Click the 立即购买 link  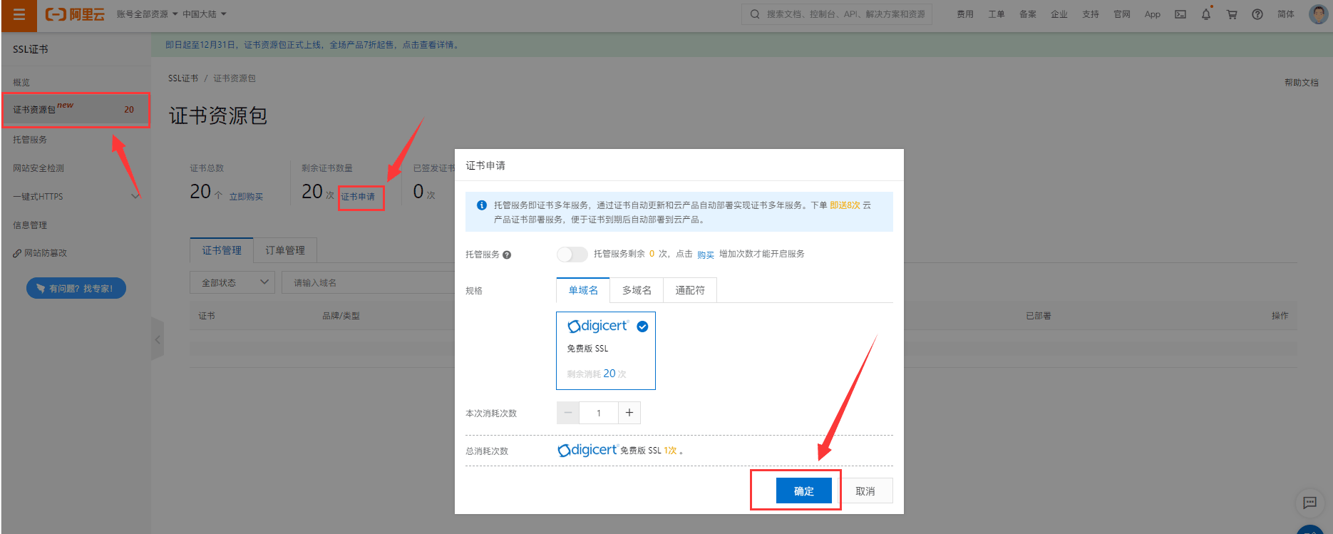(x=246, y=197)
